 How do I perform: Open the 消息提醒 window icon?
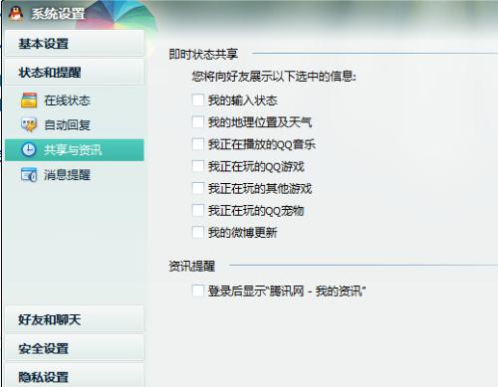point(29,175)
